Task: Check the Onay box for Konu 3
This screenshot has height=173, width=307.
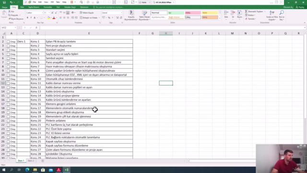Action: coord(8,50)
